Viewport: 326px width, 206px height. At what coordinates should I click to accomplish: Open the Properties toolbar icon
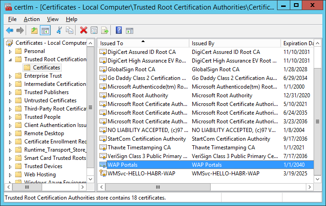click(x=94, y=31)
